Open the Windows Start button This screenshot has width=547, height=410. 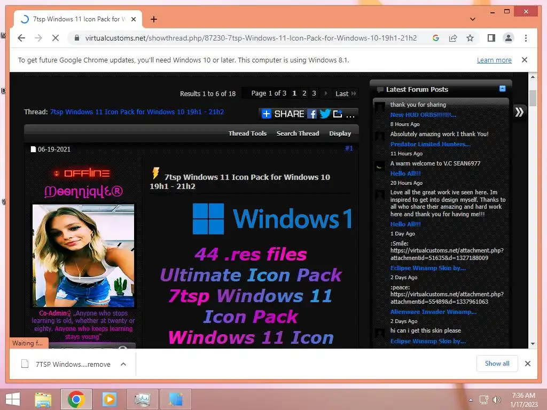coord(13,399)
